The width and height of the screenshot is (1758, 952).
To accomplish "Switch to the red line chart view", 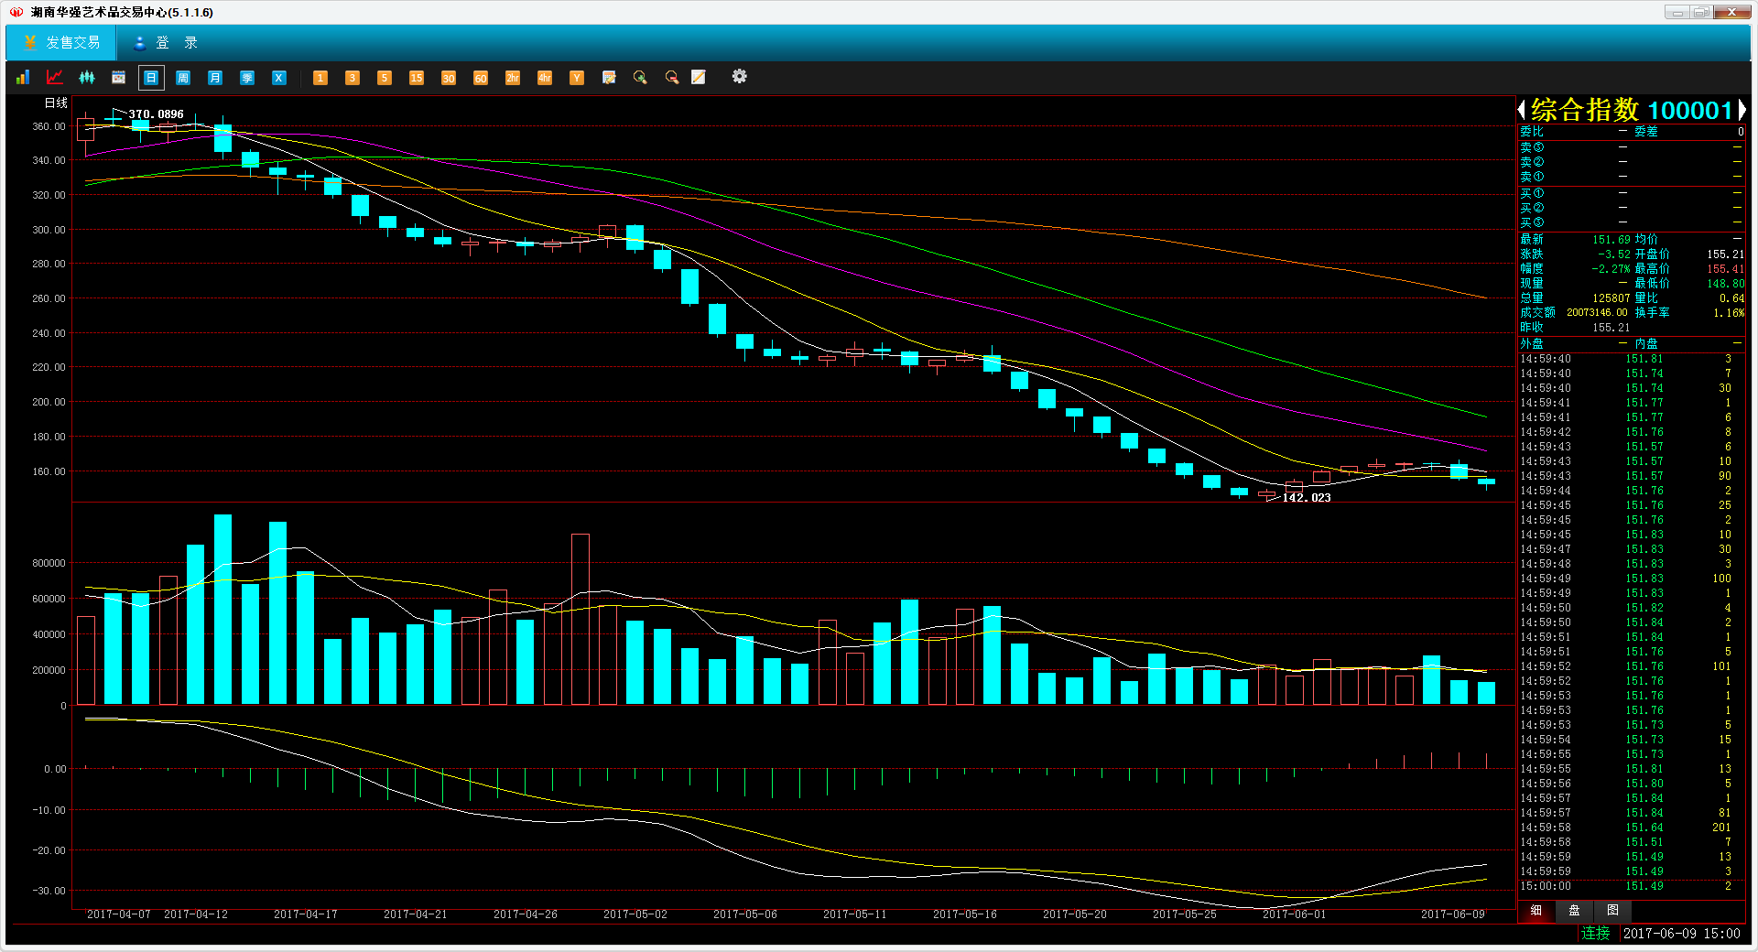I will point(55,78).
